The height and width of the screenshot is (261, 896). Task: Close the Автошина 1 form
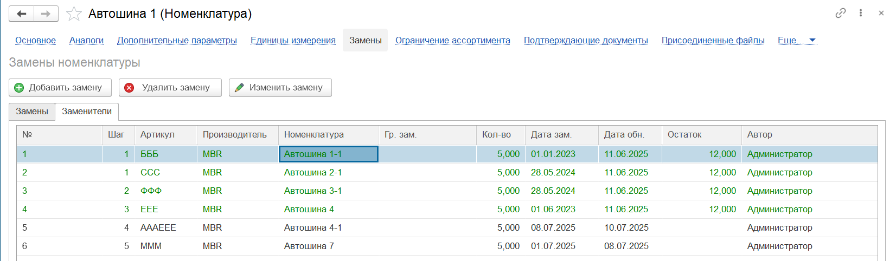[x=881, y=13]
